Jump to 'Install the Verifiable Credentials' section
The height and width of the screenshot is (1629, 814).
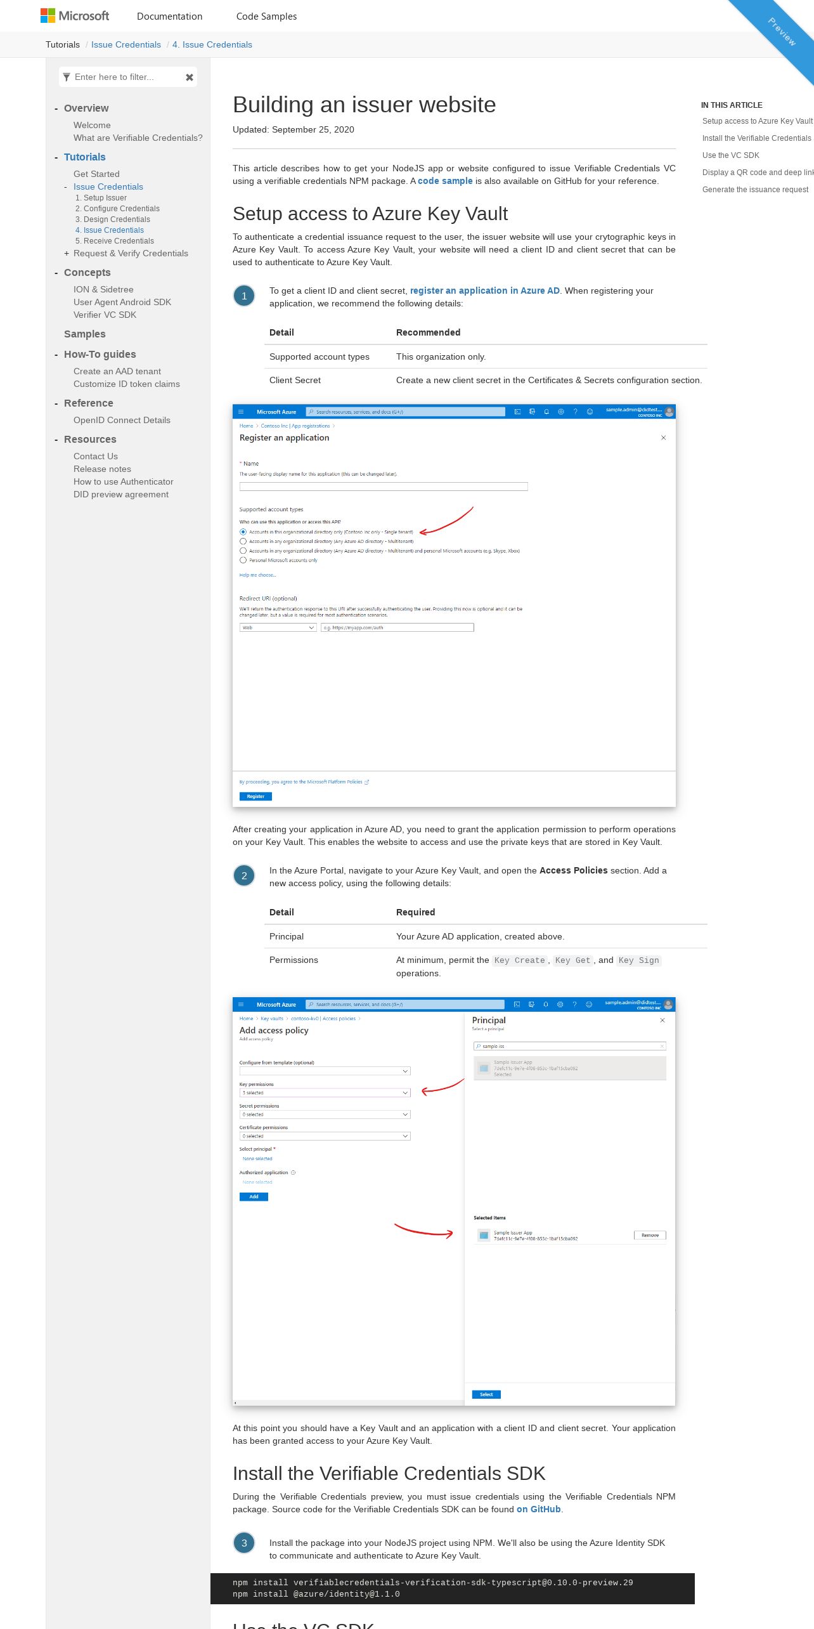[x=757, y=138]
